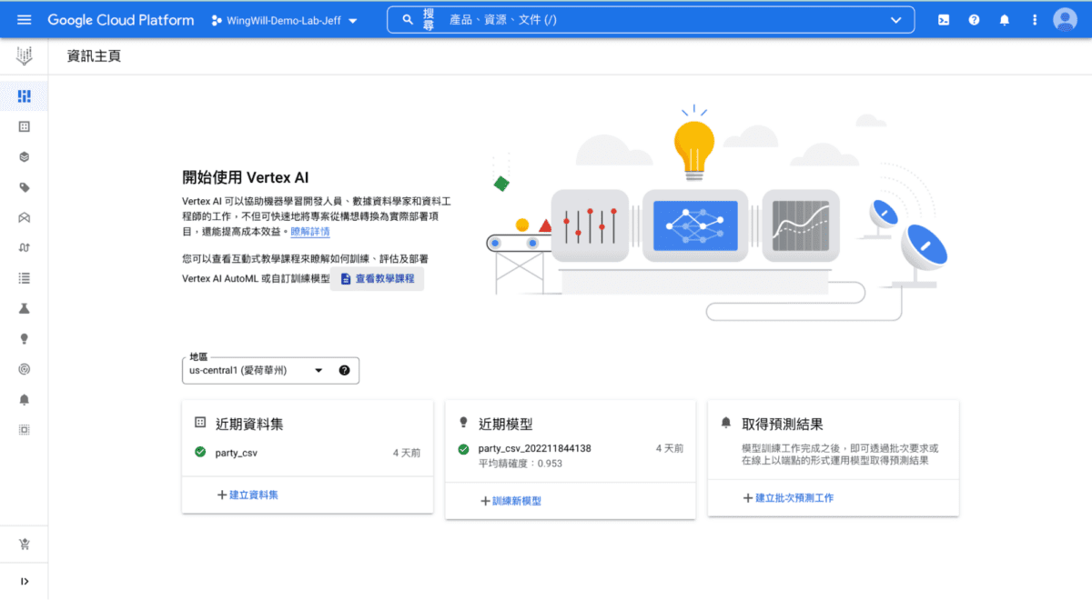Click 建立資料集 to create a dataset
The height and width of the screenshot is (600, 1092).
[248, 495]
